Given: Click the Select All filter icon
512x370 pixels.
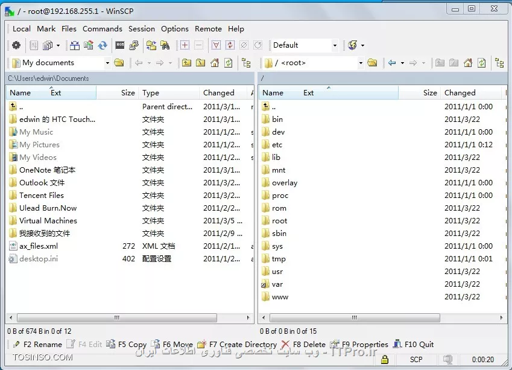Looking at the screenshot, I should click(x=216, y=45).
